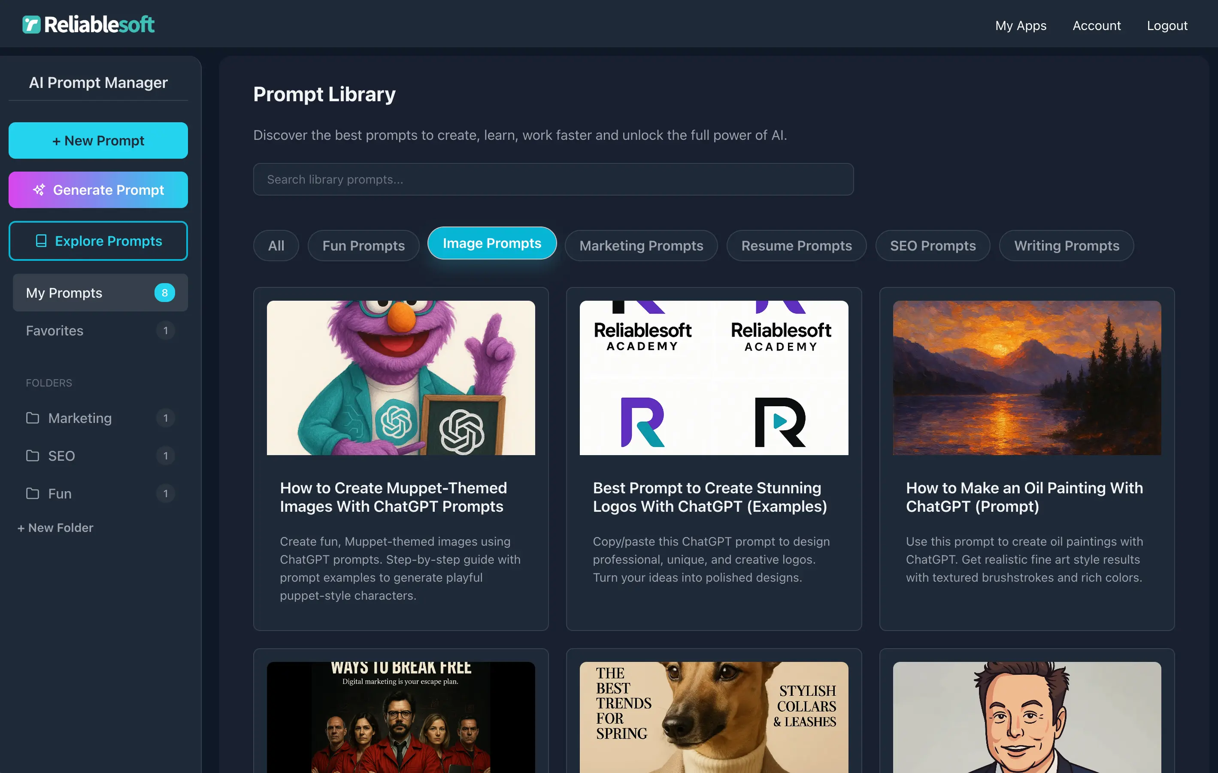Click the My Prompts count badge 8
Screen dimensions: 1218x773
(x=164, y=293)
